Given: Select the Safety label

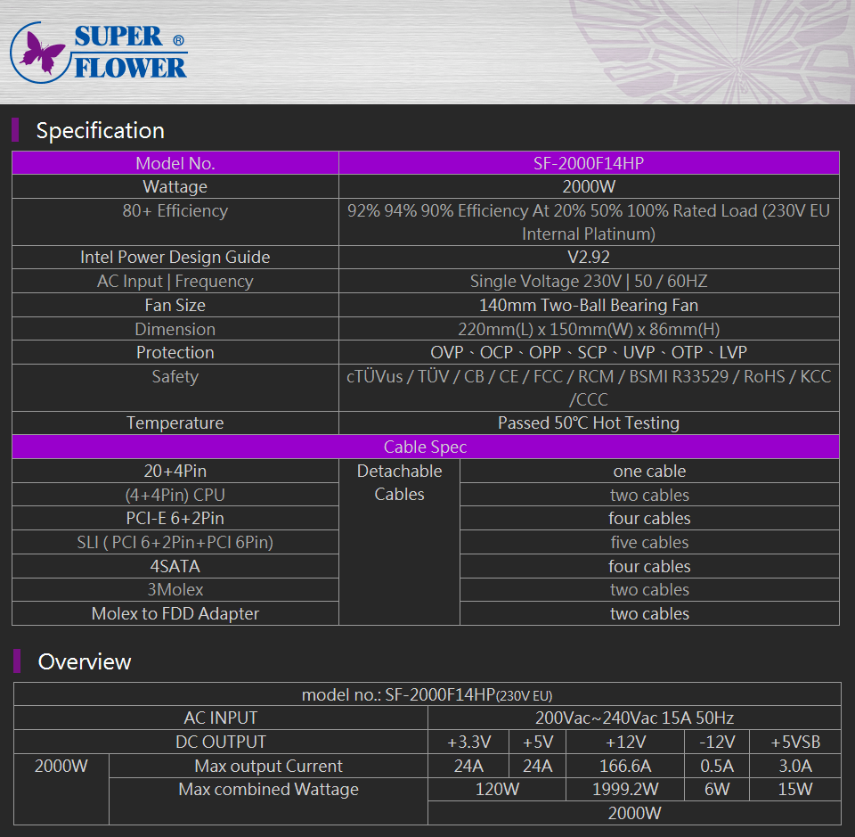Looking at the screenshot, I should (175, 376).
